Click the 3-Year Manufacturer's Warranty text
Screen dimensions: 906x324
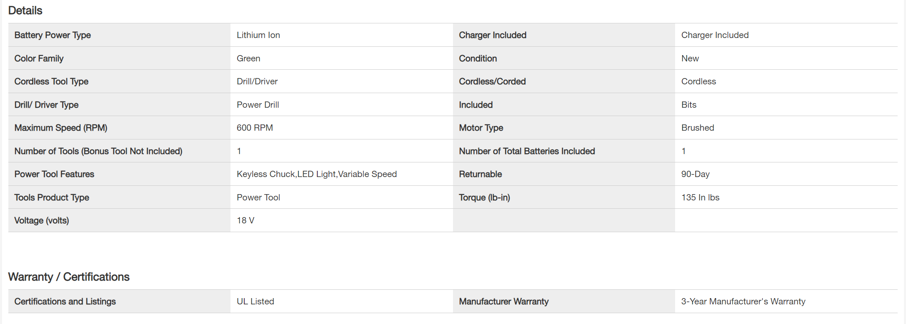pyautogui.click(x=743, y=301)
